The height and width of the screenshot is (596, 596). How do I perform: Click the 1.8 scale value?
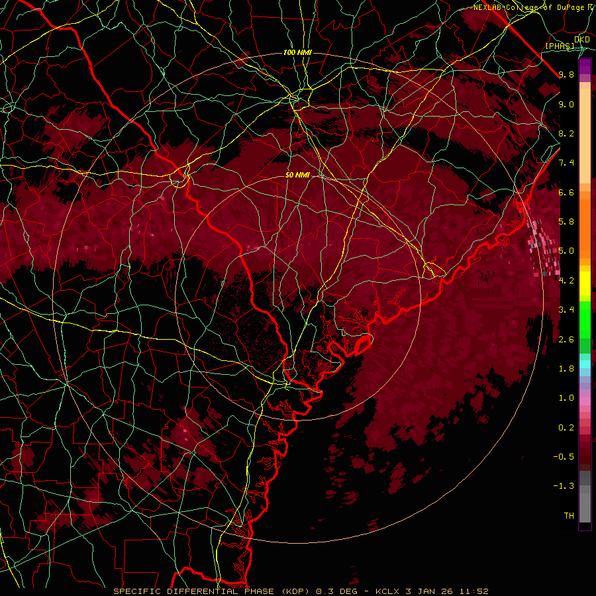tap(566, 369)
